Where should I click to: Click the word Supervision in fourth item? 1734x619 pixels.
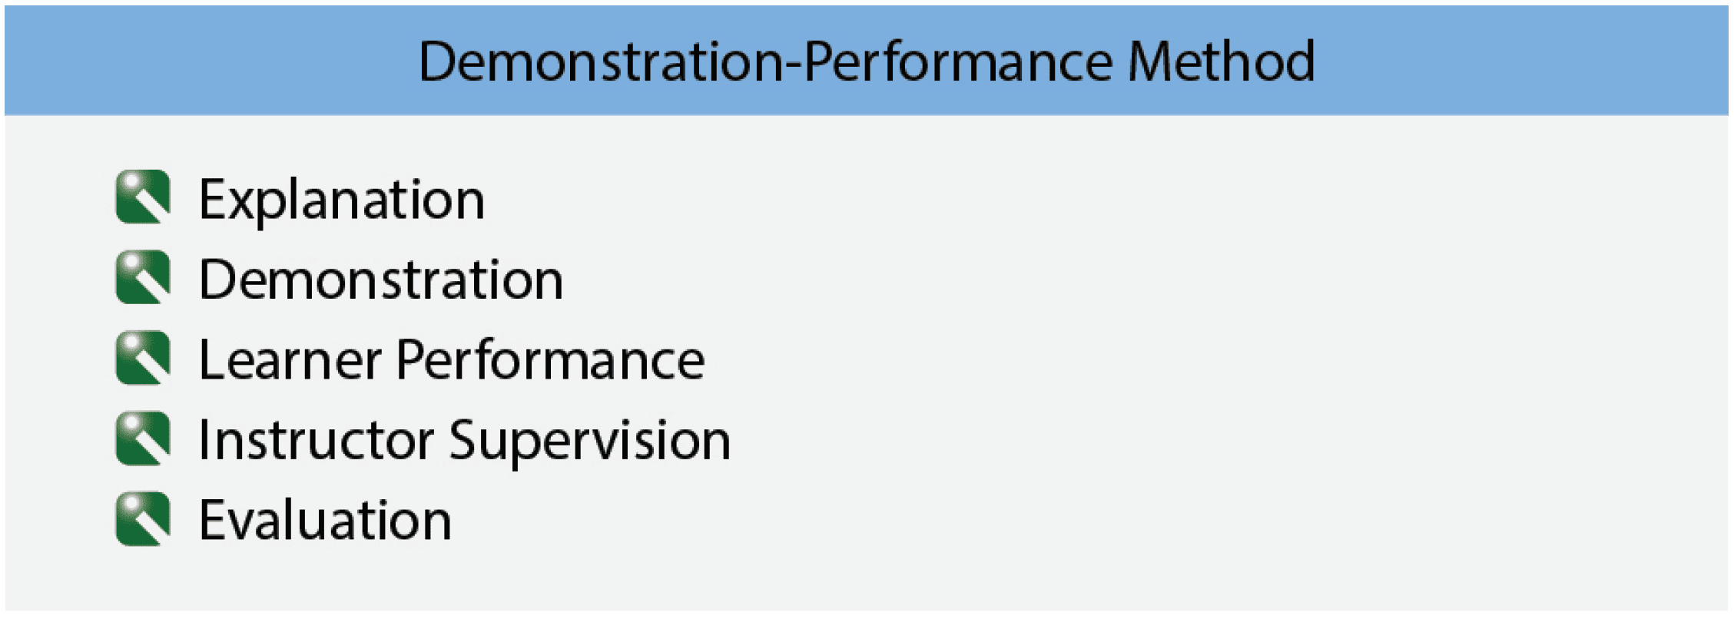click(590, 441)
